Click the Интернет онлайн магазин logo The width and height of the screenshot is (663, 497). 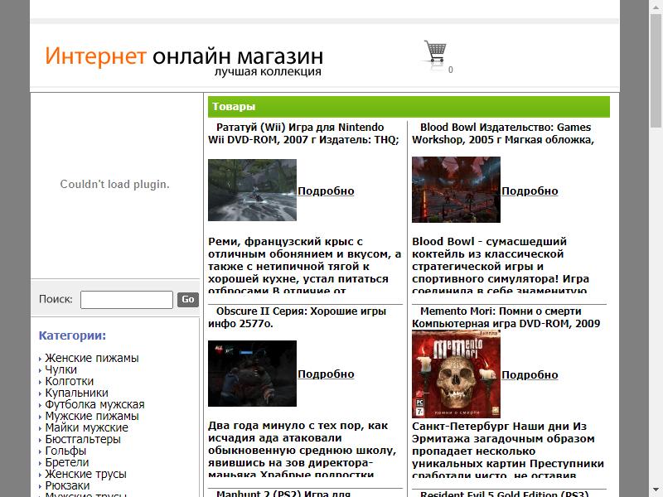pos(184,61)
